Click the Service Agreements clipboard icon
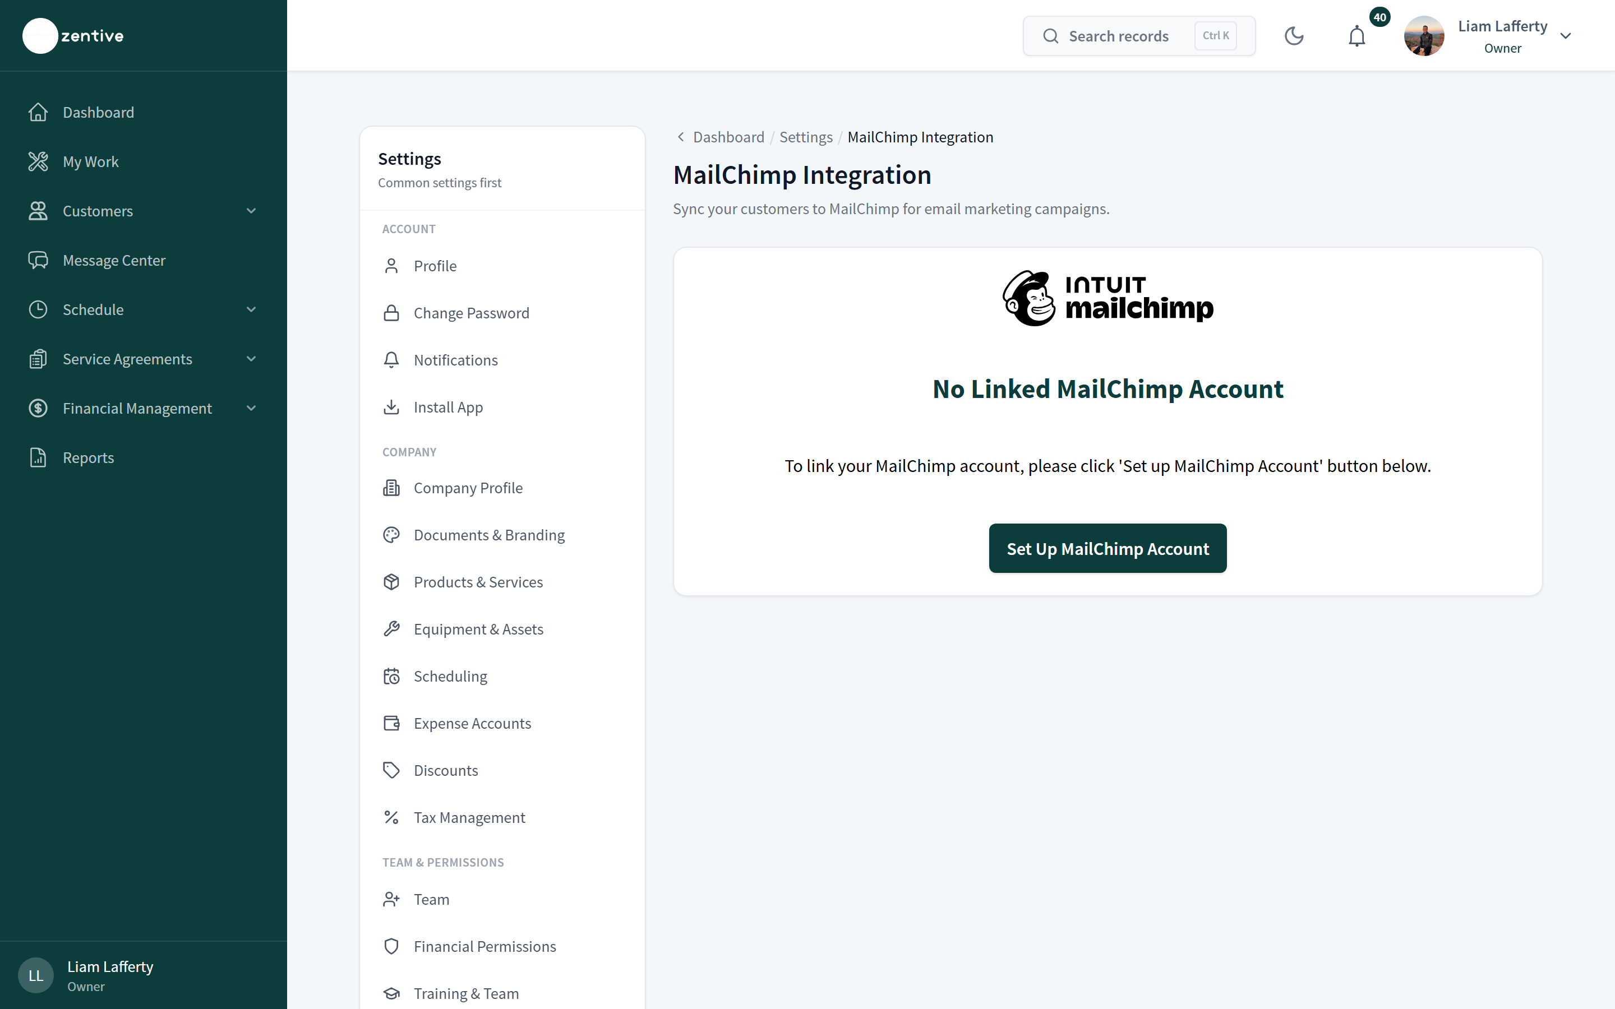Viewport: 1615px width, 1009px height. pos(38,359)
